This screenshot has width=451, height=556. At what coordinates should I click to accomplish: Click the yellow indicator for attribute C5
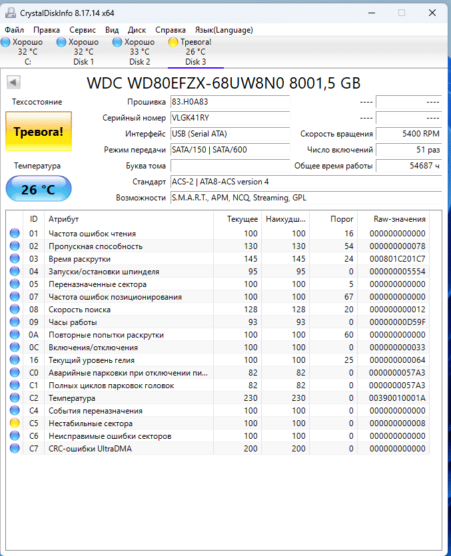(x=15, y=423)
